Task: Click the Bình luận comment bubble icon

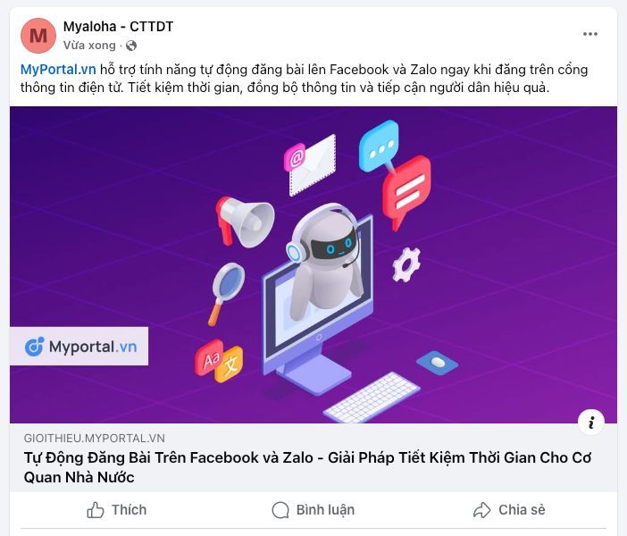Action: pyautogui.click(x=280, y=510)
